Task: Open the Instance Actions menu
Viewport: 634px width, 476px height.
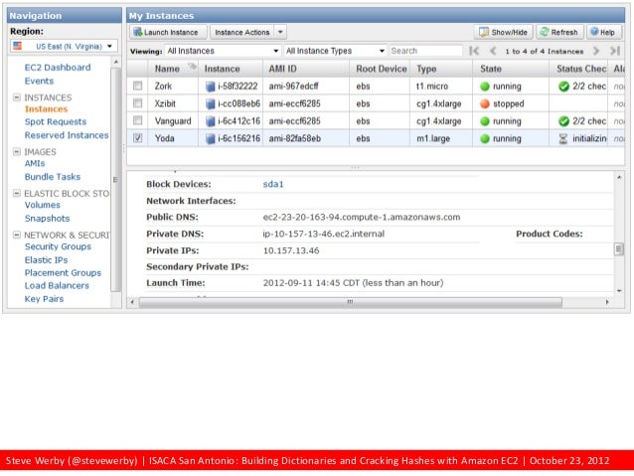Action: click(241, 32)
